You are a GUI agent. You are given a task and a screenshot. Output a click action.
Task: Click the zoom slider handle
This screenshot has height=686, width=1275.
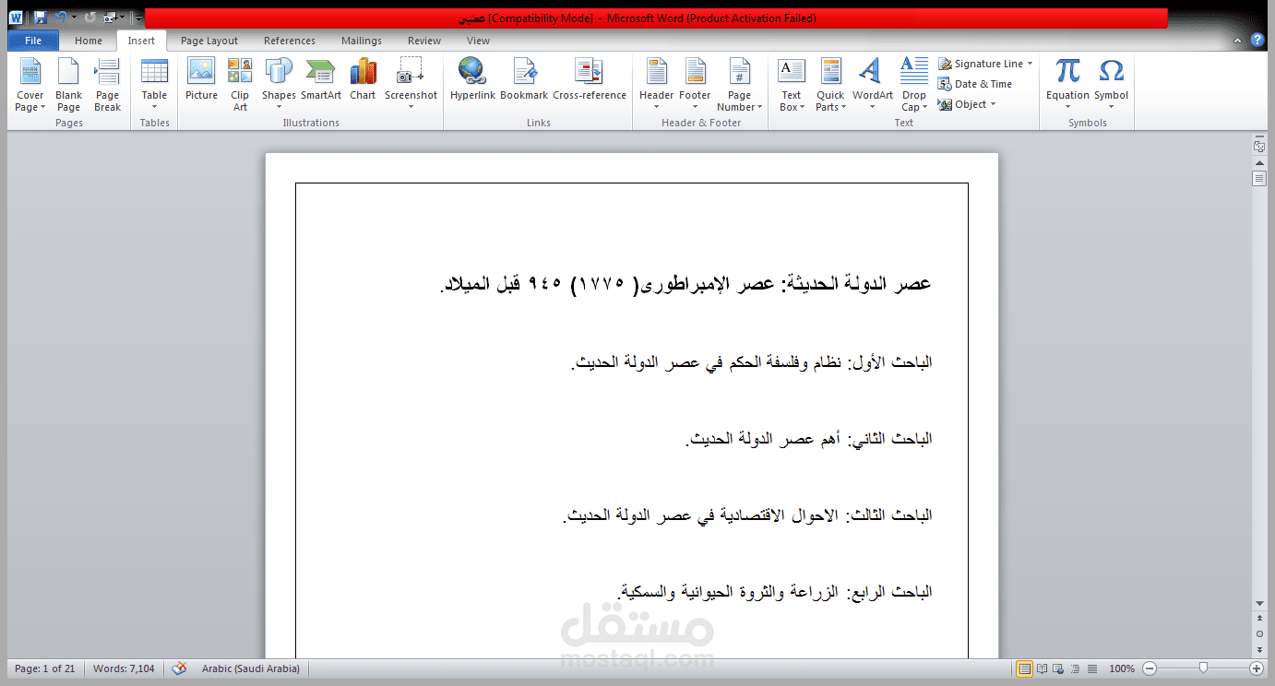point(1202,668)
